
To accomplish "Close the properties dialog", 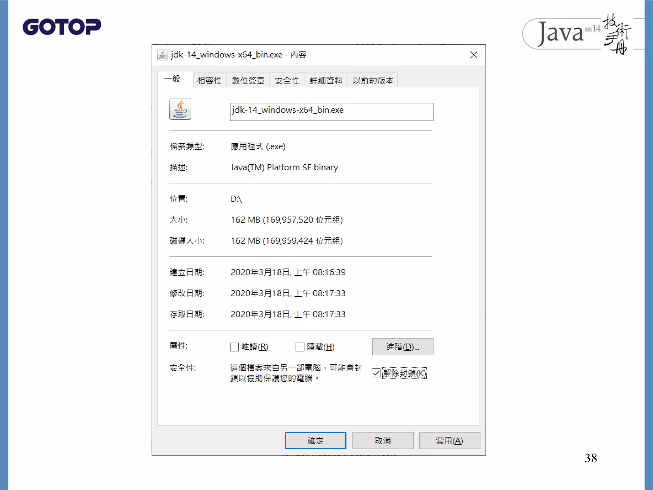I will coord(473,55).
